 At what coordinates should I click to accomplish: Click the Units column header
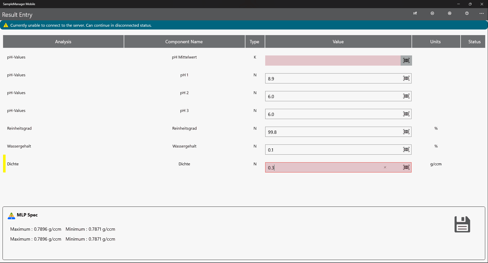click(436, 41)
